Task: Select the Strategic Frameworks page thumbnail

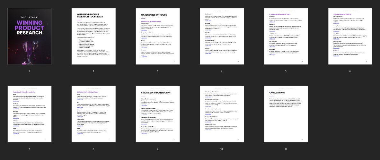Action: click(157, 114)
